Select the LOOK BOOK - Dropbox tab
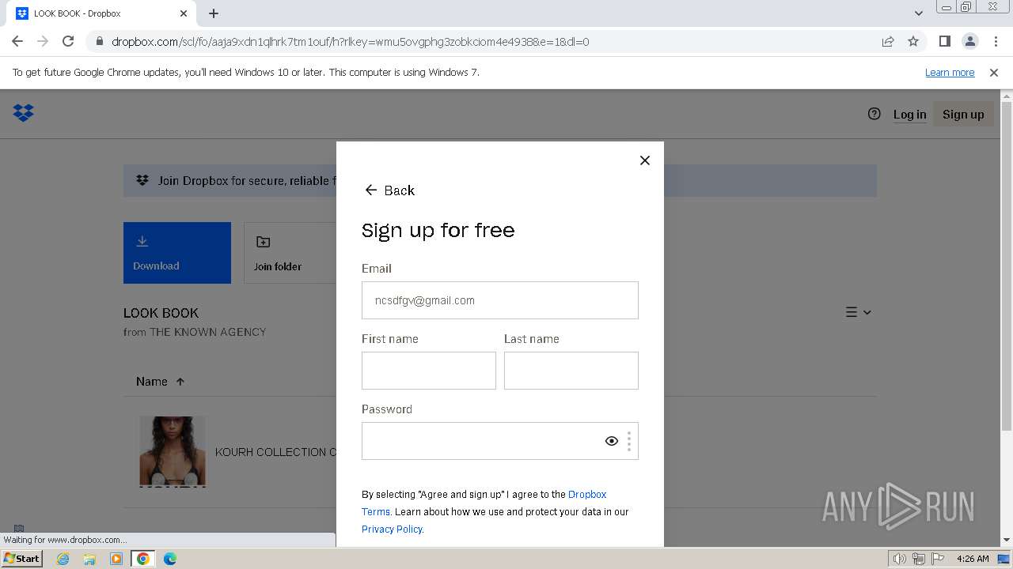This screenshot has width=1013, height=569. (101, 13)
